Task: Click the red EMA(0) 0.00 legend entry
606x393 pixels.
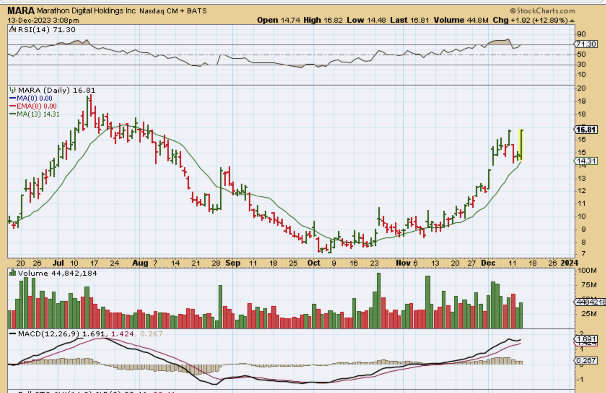Action: coord(33,106)
